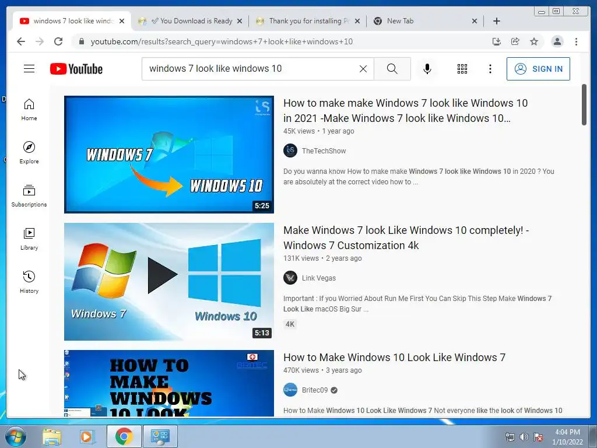Open Windows Explorer from the taskbar
597x448 pixels.
coord(52,437)
